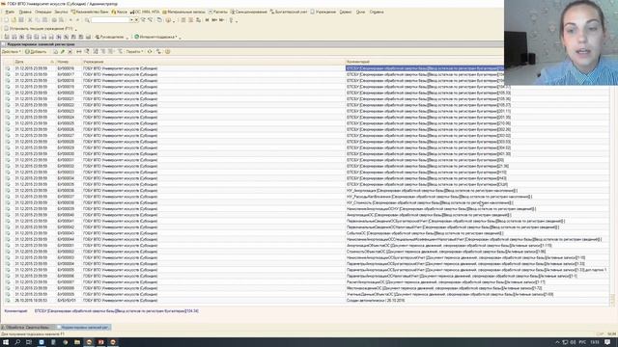Sort by the Номер column header
Image resolution: width=618 pixels, height=347 pixels.
click(x=69, y=62)
